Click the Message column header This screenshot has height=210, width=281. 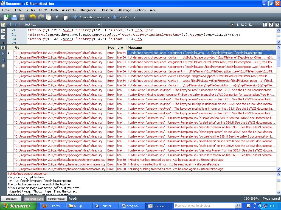click(x=201, y=48)
